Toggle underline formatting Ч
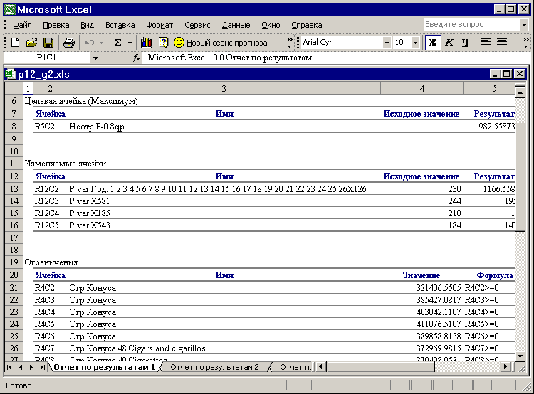 [x=465, y=43]
